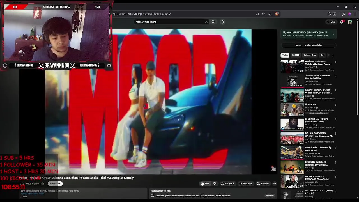Open the YouTube account avatar
Image resolution: width=359 pixels, height=202 pixels.
[350, 22]
